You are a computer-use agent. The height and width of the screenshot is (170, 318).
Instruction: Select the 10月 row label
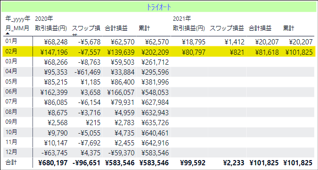point(11,132)
